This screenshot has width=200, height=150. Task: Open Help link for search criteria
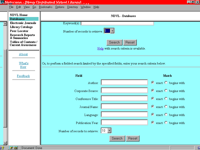100,48
